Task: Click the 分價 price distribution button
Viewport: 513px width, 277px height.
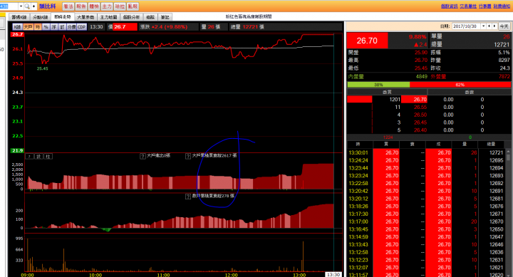Action: click(x=72, y=27)
